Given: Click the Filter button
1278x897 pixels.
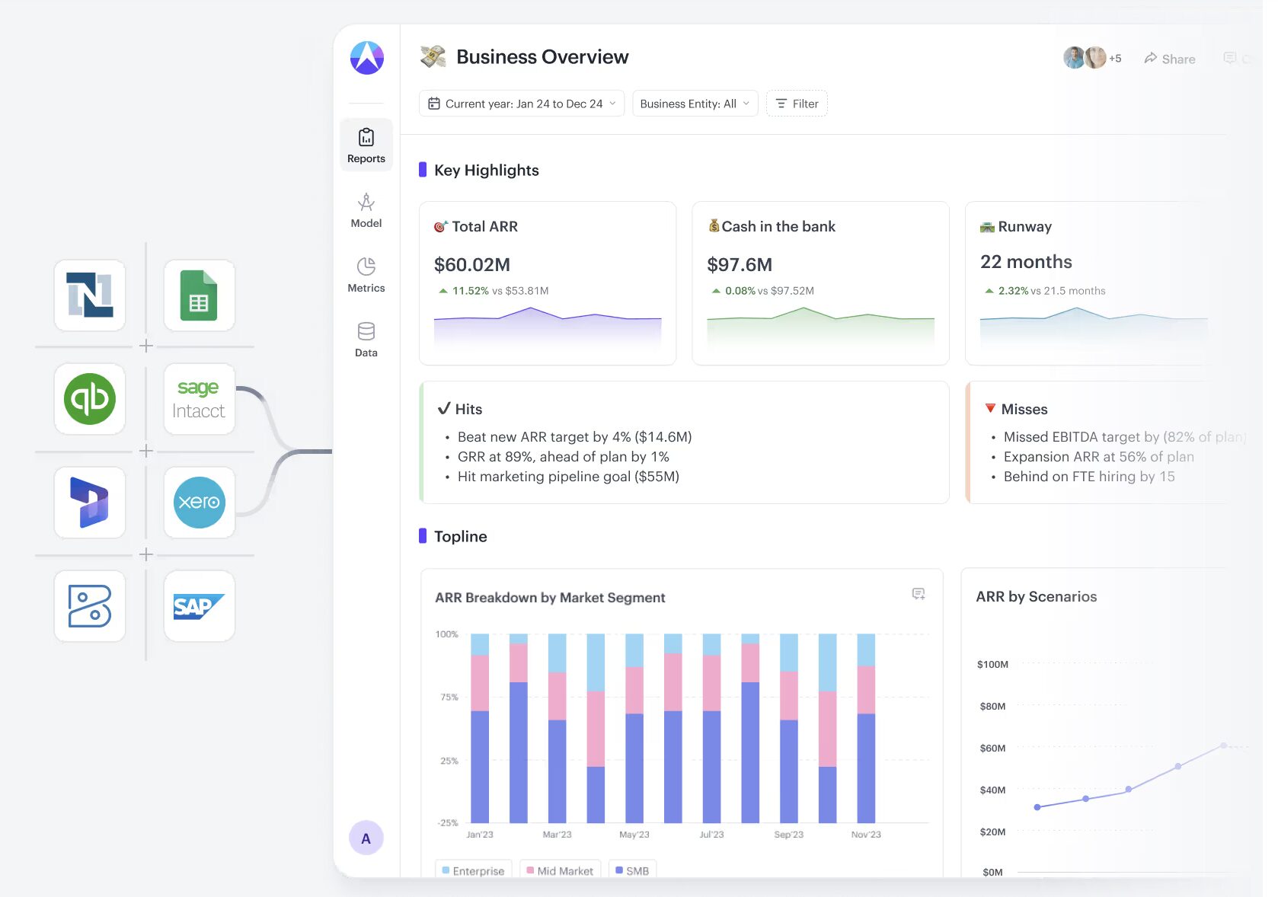Looking at the screenshot, I should (797, 104).
